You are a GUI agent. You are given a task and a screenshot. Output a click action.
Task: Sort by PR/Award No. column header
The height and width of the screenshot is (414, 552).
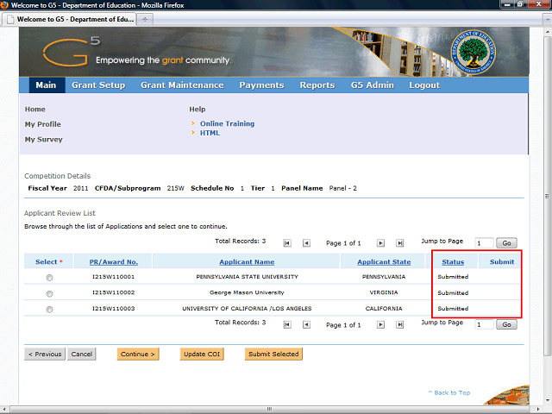pos(113,261)
